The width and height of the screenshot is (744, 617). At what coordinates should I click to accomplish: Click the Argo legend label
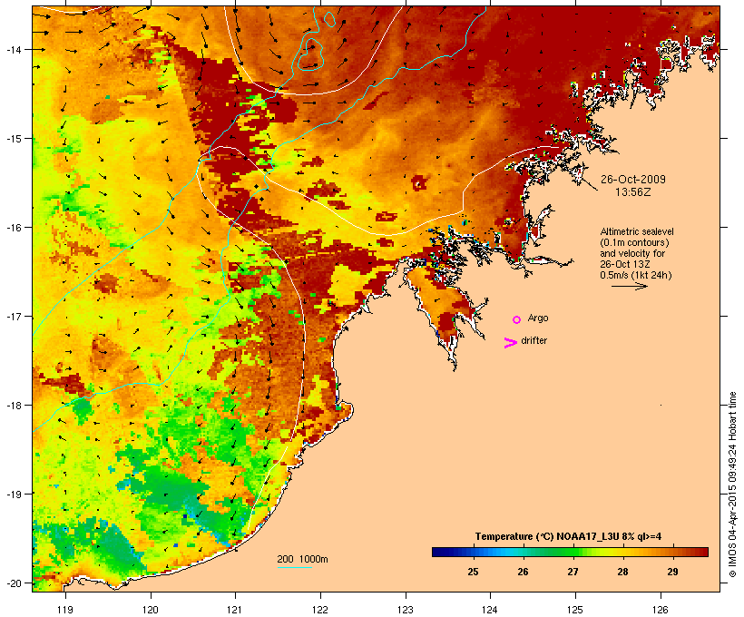[x=538, y=318]
